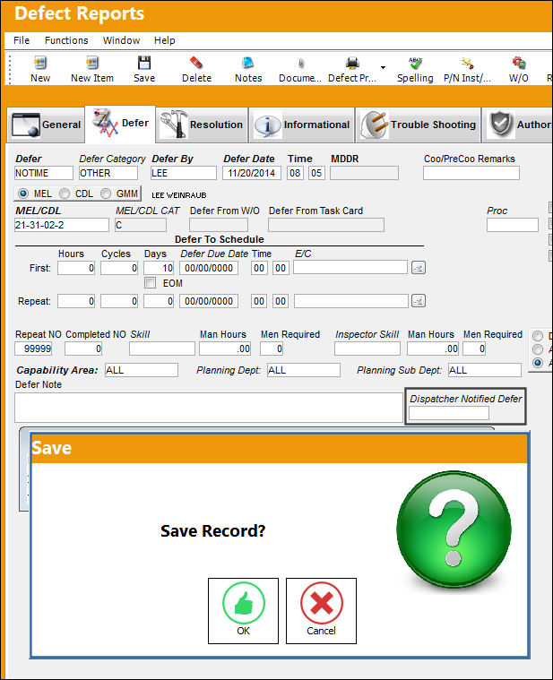Select the CDL radio button

pos(65,194)
